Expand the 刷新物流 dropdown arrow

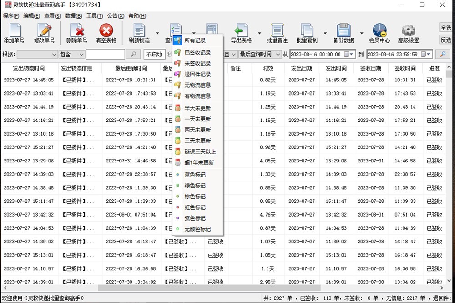(x=157, y=33)
